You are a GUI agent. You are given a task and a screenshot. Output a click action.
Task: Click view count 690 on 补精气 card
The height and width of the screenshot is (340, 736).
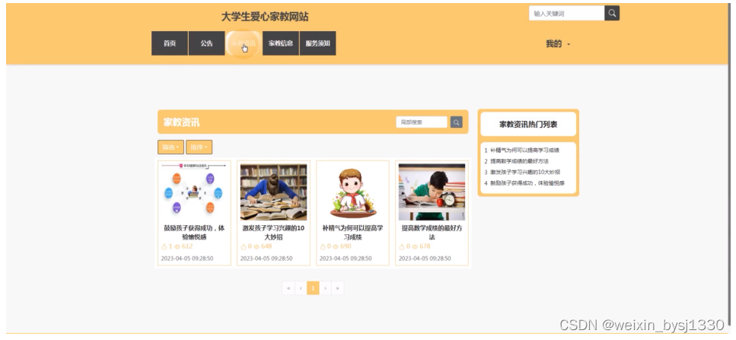point(346,246)
